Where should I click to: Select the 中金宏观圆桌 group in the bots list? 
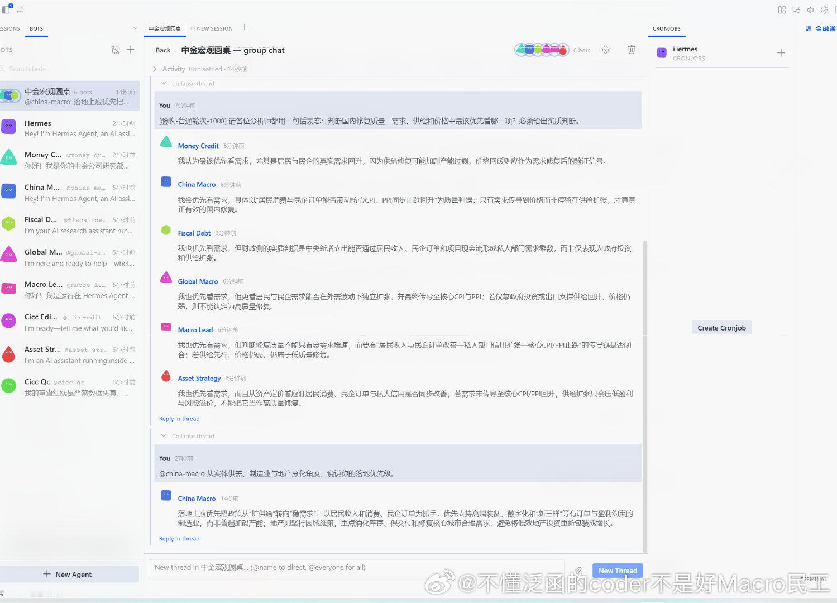70,97
